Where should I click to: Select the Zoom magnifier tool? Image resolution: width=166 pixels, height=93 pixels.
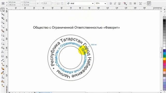click(x=2, y=22)
